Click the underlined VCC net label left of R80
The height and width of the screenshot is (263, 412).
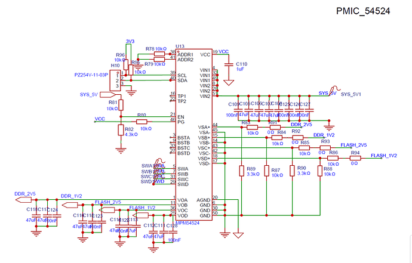[100, 119]
